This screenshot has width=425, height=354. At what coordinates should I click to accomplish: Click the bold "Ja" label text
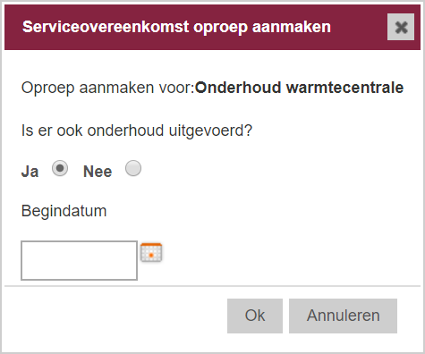(30, 172)
